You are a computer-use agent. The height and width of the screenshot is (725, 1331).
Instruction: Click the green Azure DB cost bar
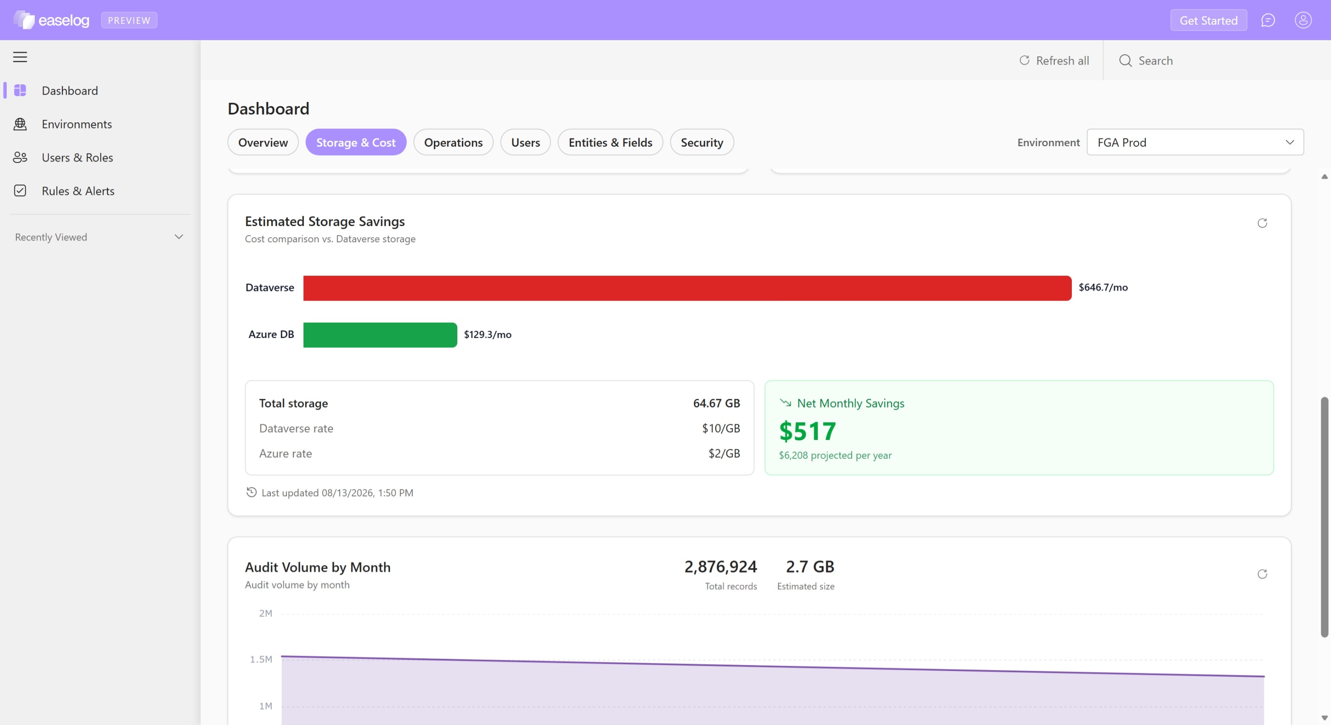[380, 335]
